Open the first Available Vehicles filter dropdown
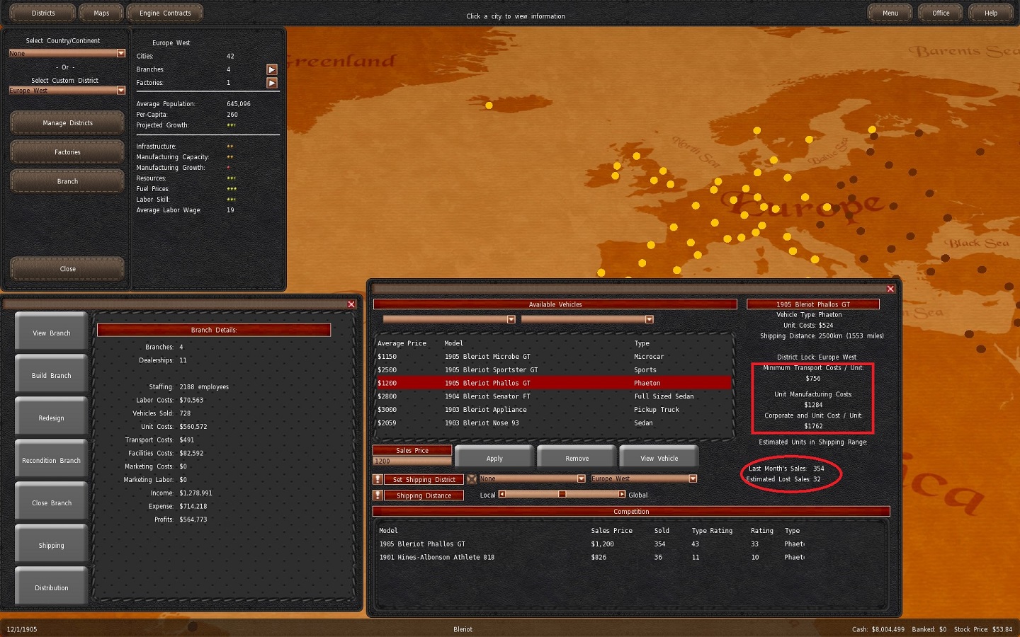Viewport: 1020px width, 637px height. (x=511, y=319)
